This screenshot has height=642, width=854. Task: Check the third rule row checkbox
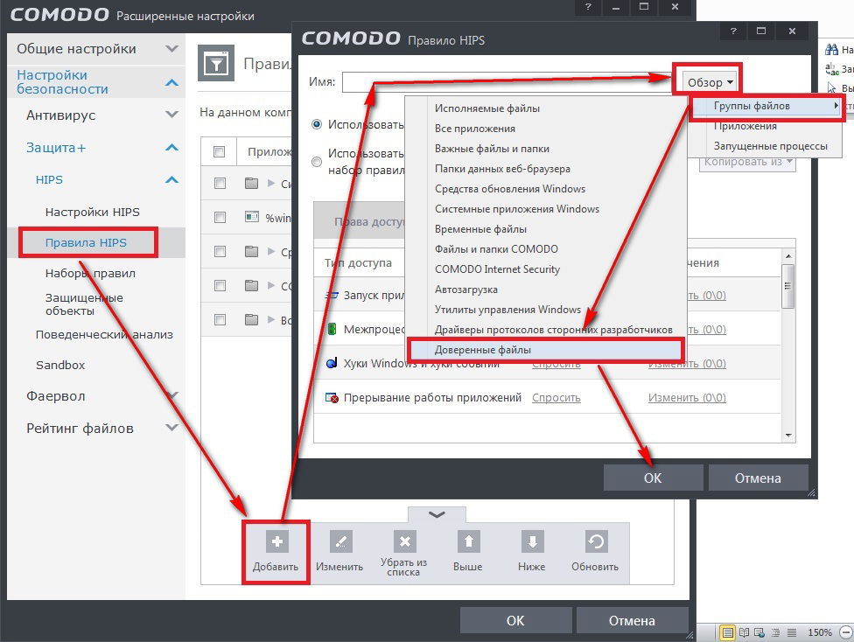click(220, 251)
